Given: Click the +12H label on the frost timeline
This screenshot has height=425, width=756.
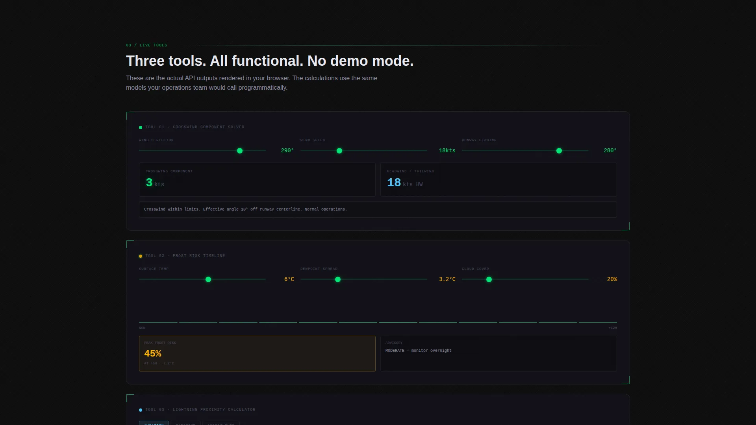Looking at the screenshot, I should tap(613, 328).
